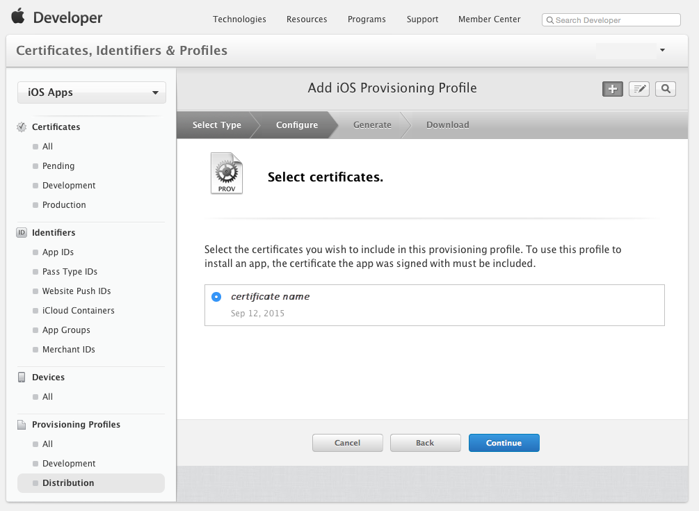Click the Certificates section icon in the sidebar

(x=20, y=127)
